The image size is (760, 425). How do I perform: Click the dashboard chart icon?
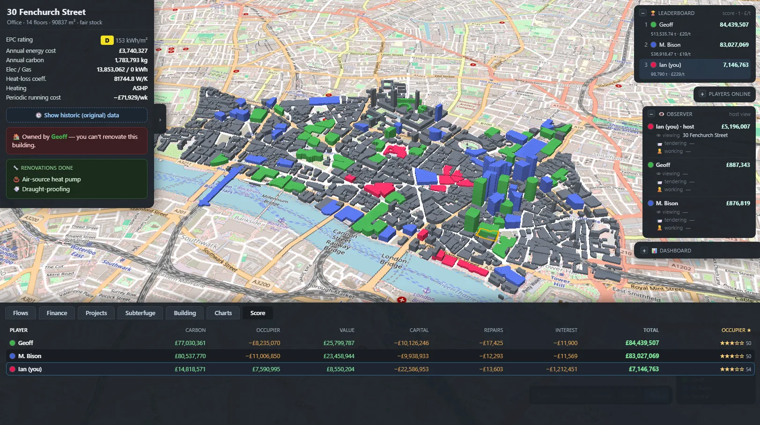coord(654,251)
